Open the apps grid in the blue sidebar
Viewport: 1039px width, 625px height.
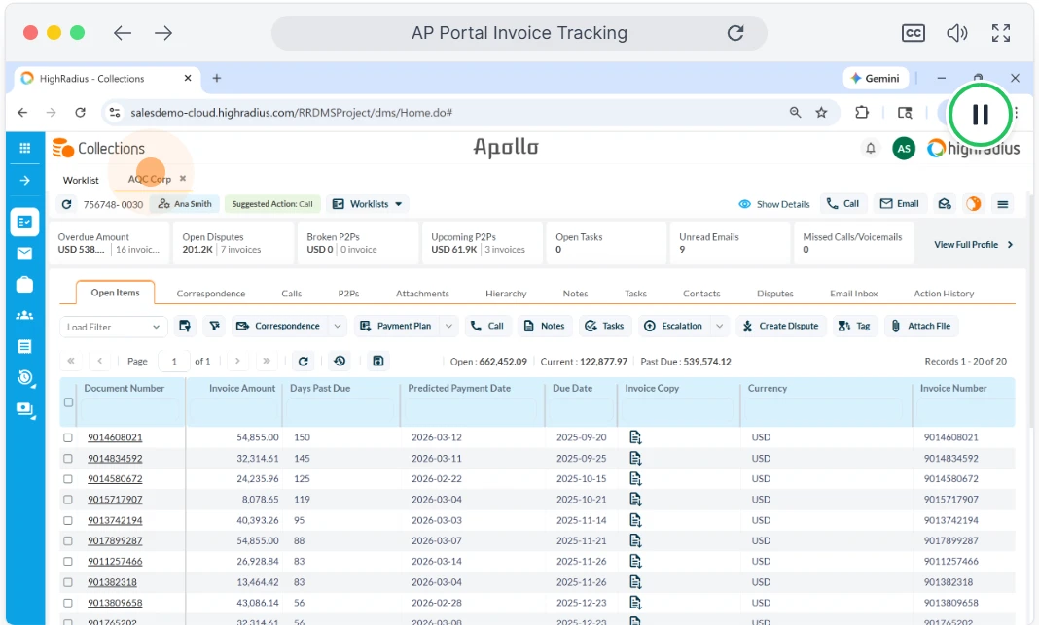pos(25,148)
